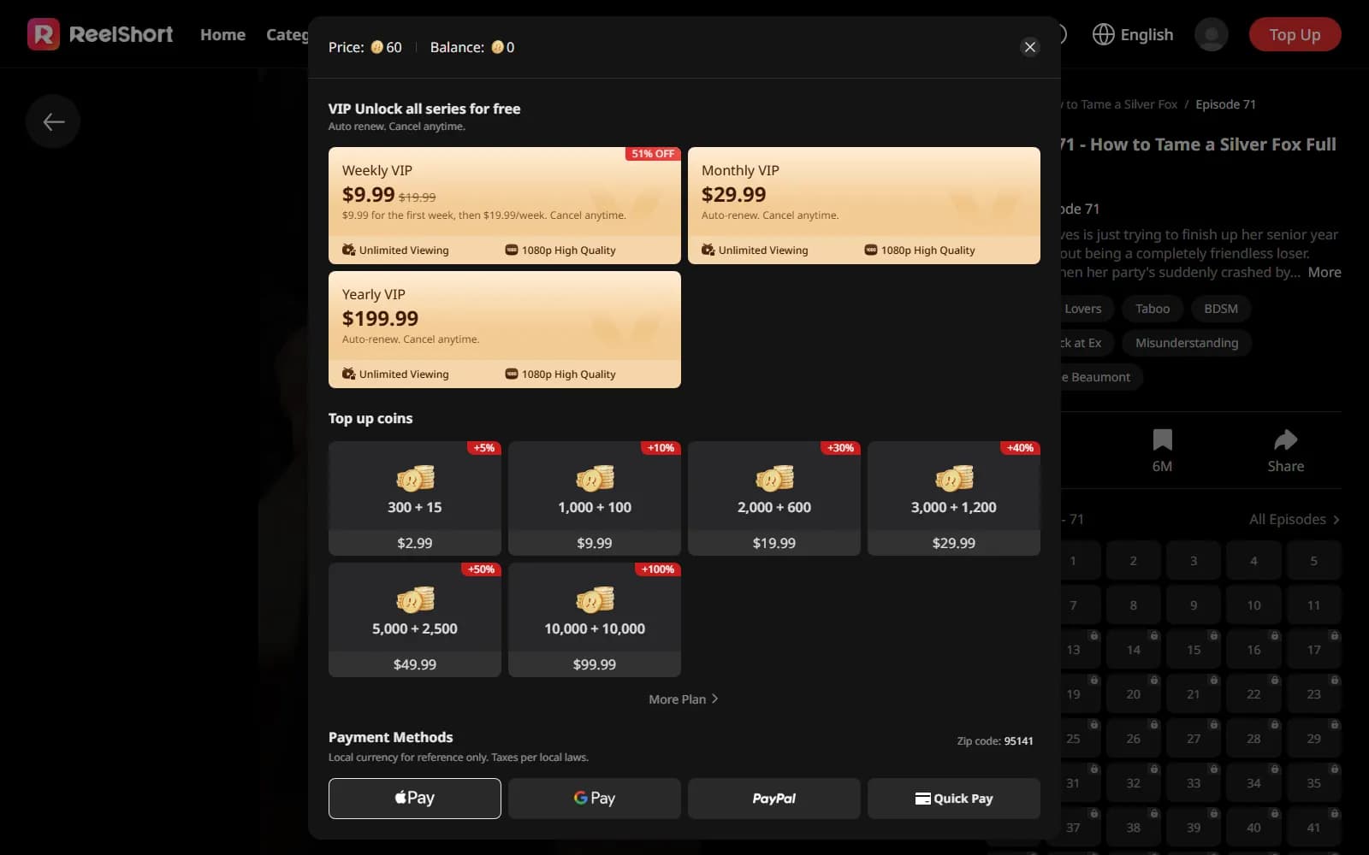Choose the 3,000 + 1,200 coins pack
Image resolution: width=1369 pixels, height=855 pixels.
coord(954,498)
